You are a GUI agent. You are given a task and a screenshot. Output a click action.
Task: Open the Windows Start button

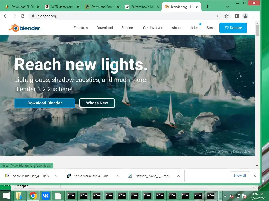[x=6, y=196]
